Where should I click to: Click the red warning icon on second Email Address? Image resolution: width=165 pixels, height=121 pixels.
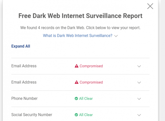click(77, 82)
